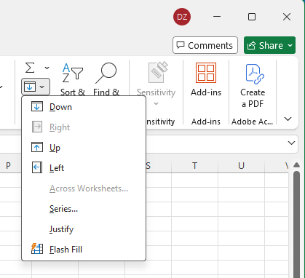Screen dimensions: 305x278
Task: Click the Sensitivity icon
Action: point(158,72)
